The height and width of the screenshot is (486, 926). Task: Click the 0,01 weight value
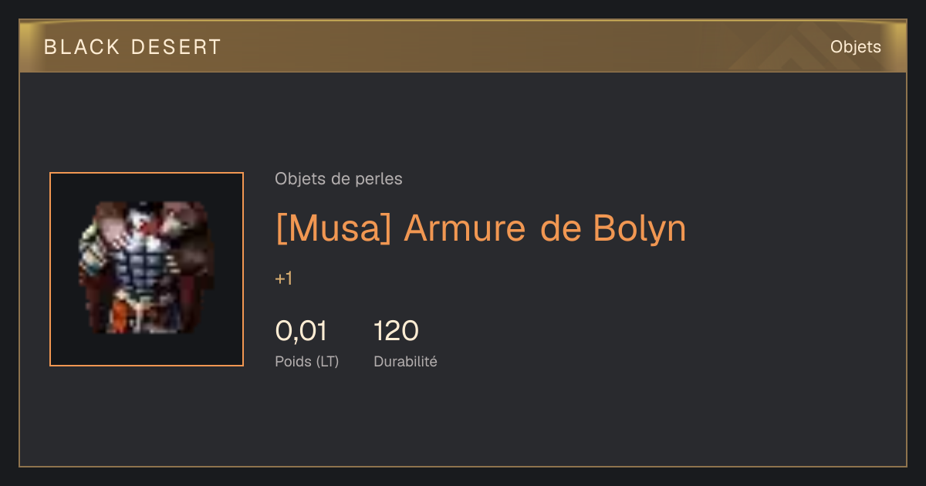pos(301,331)
